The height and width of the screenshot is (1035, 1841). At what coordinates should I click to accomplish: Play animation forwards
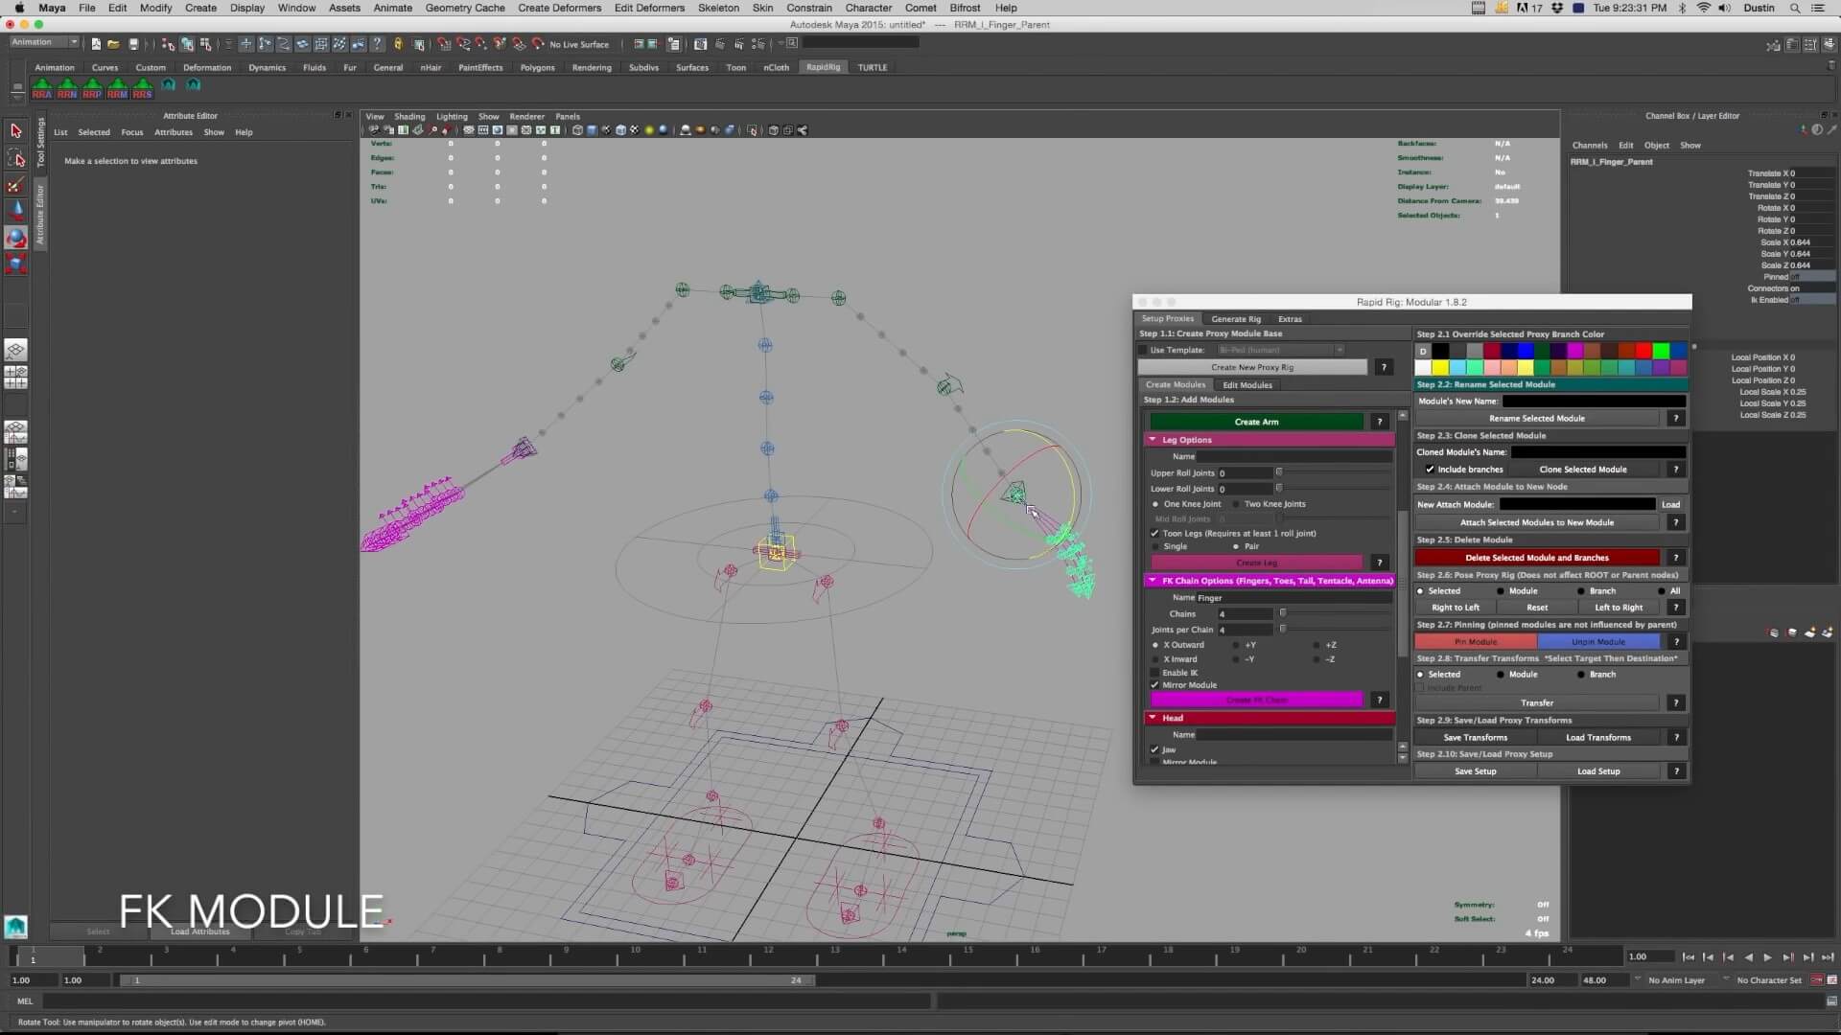pyautogui.click(x=1768, y=956)
